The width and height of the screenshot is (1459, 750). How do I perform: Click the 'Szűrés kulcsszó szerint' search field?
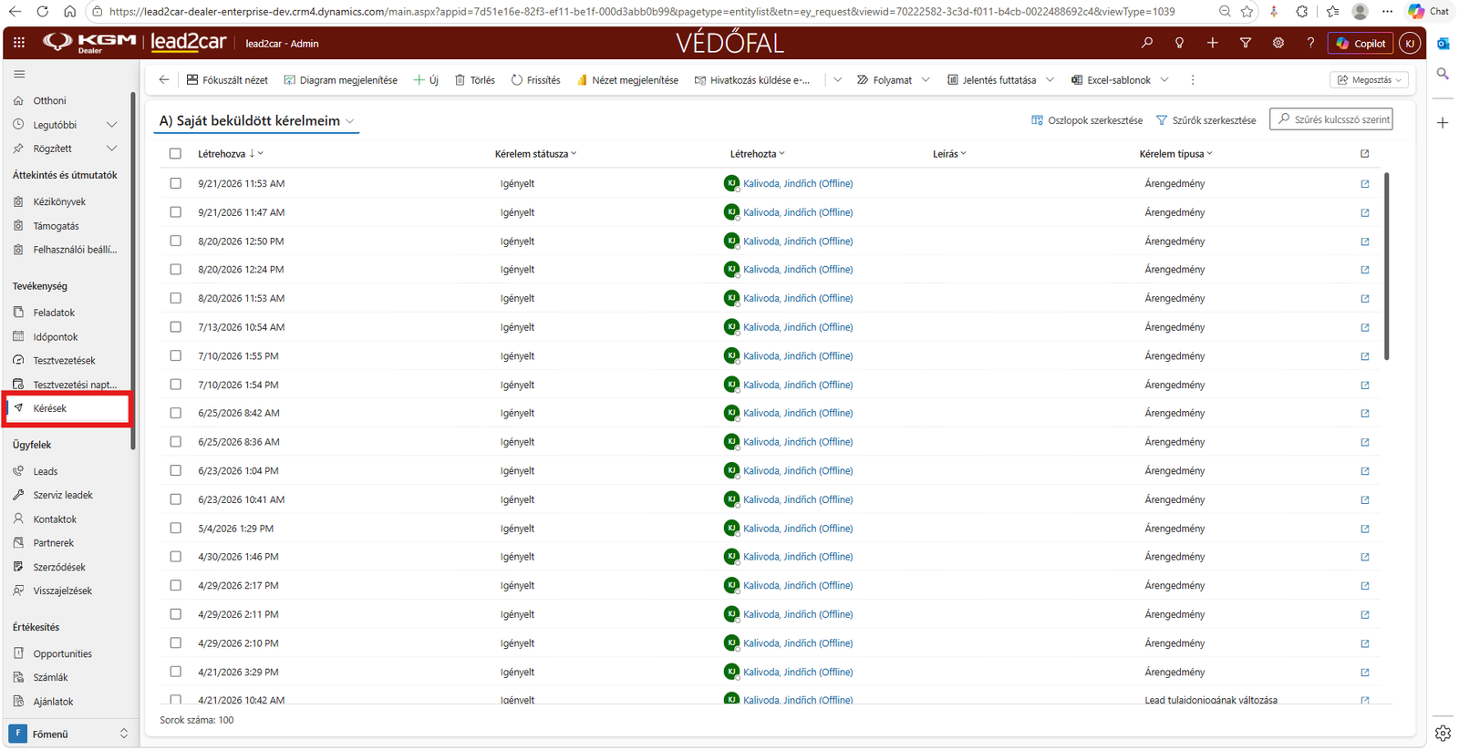pyautogui.click(x=1331, y=119)
